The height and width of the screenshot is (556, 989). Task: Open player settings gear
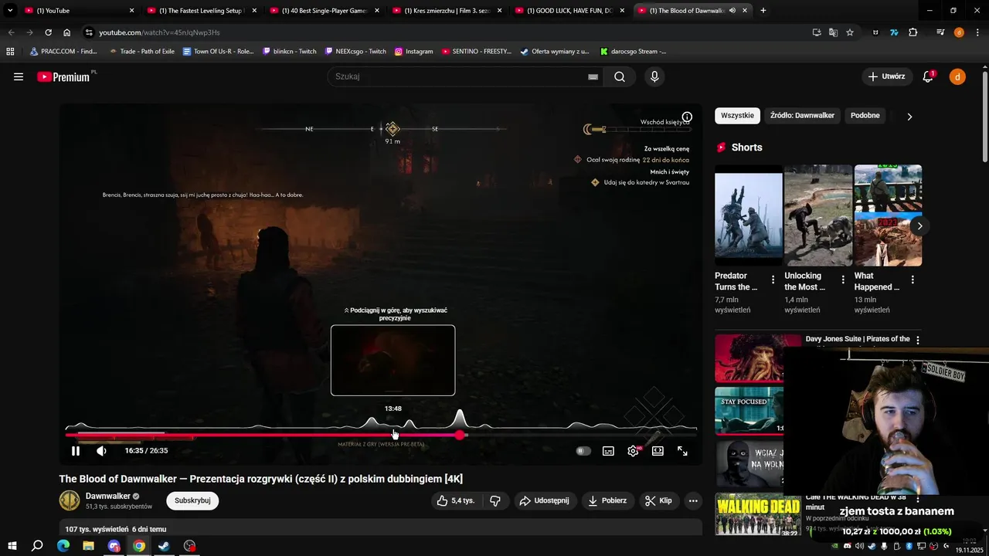pyautogui.click(x=633, y=451)
